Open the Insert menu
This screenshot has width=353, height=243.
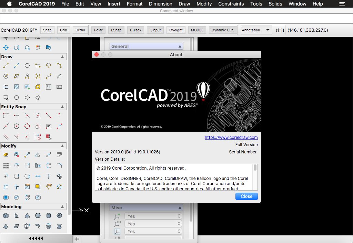coord(114,4)
